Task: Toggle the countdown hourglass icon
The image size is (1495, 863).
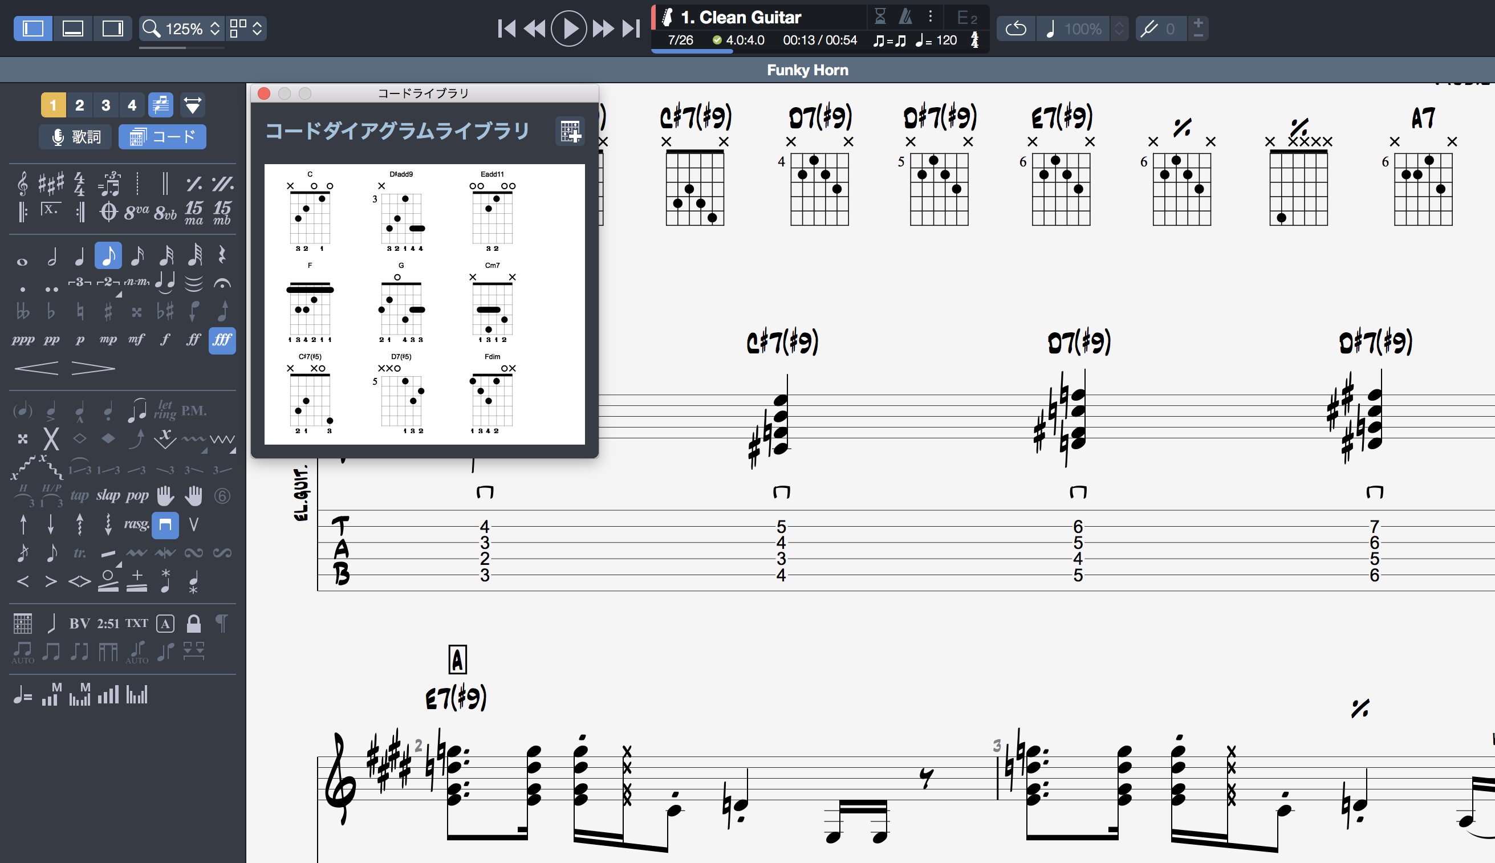Action: 880,17
